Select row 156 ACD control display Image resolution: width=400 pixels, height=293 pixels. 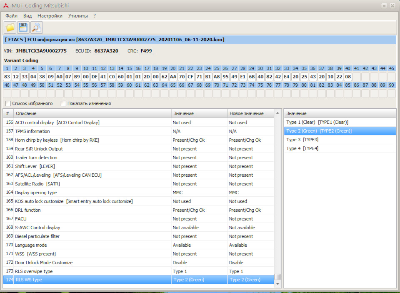[x=138, y=123]
